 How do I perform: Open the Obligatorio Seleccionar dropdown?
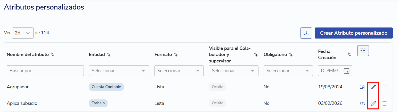click(288, 71)
